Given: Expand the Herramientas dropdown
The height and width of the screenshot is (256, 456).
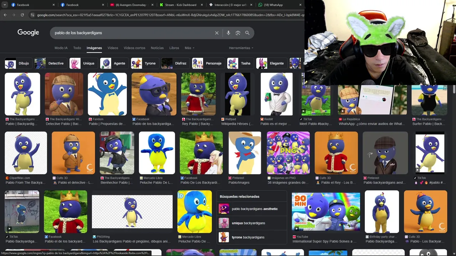Looking at the screenshot, I should 241,48.
